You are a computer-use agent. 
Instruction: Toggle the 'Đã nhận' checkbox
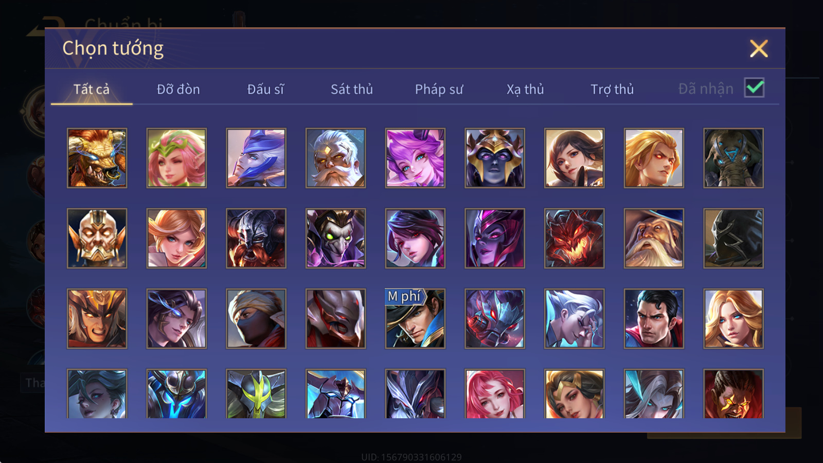754,88
